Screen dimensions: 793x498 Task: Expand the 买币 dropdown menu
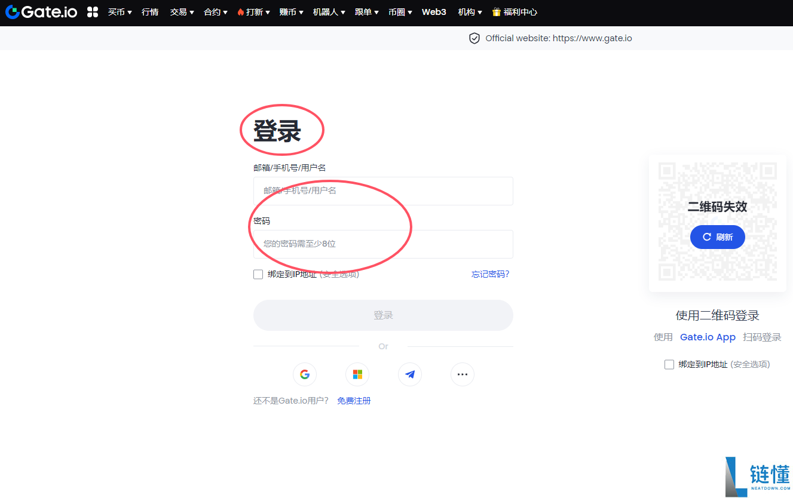[x=120, y=12]
